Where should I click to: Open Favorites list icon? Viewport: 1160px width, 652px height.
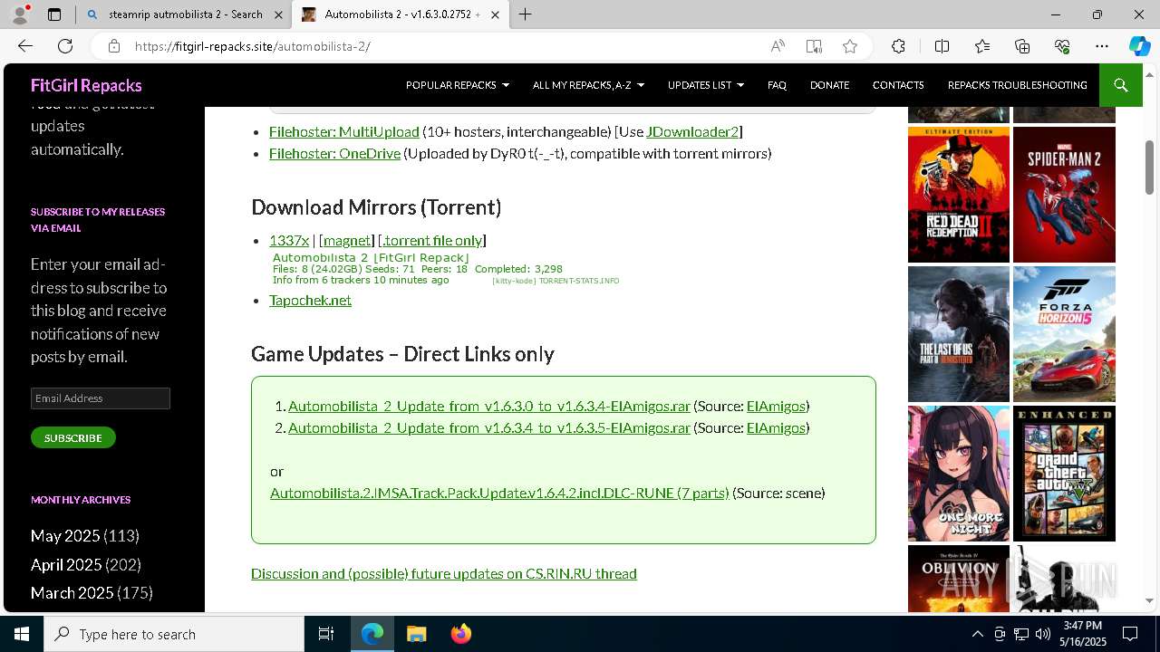coord(982,46)
